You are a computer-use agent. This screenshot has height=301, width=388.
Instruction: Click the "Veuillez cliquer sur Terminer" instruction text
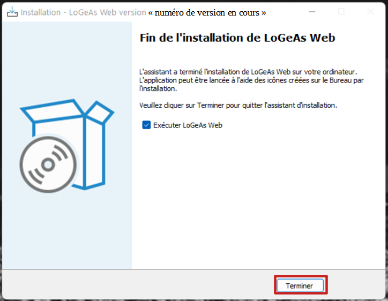238,105
